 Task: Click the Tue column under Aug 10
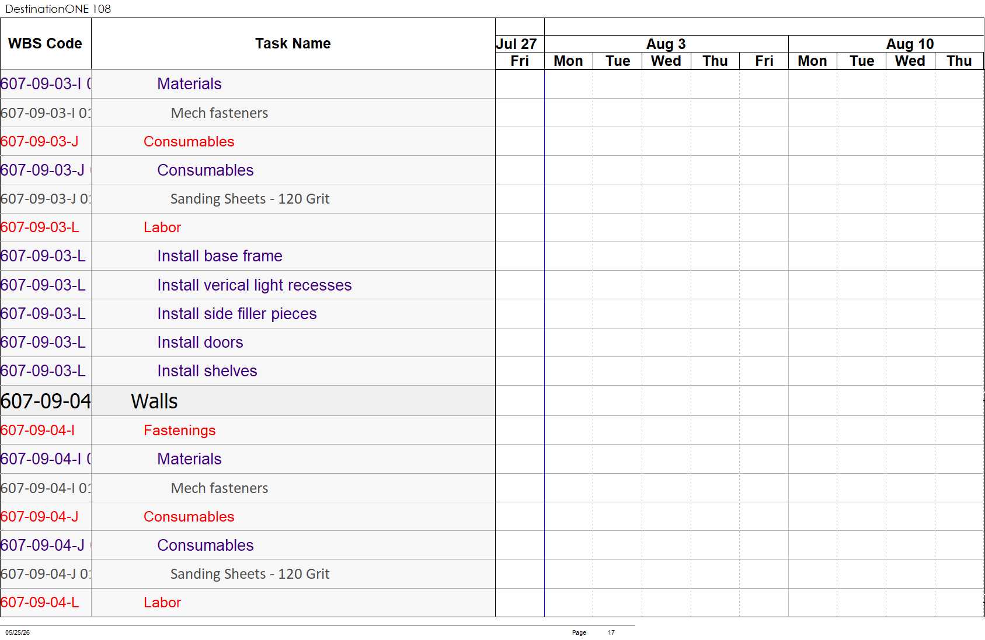(862, 61)
